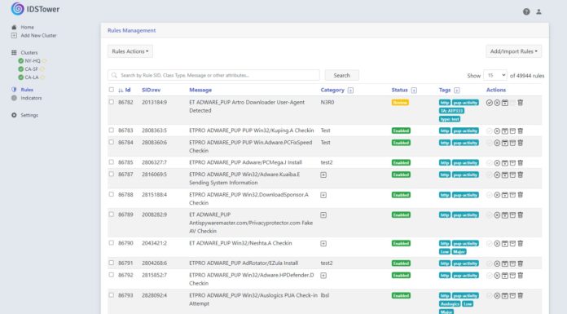
Task: Click the Add New Cluster plus icon
Action: [x=14, y=36]
